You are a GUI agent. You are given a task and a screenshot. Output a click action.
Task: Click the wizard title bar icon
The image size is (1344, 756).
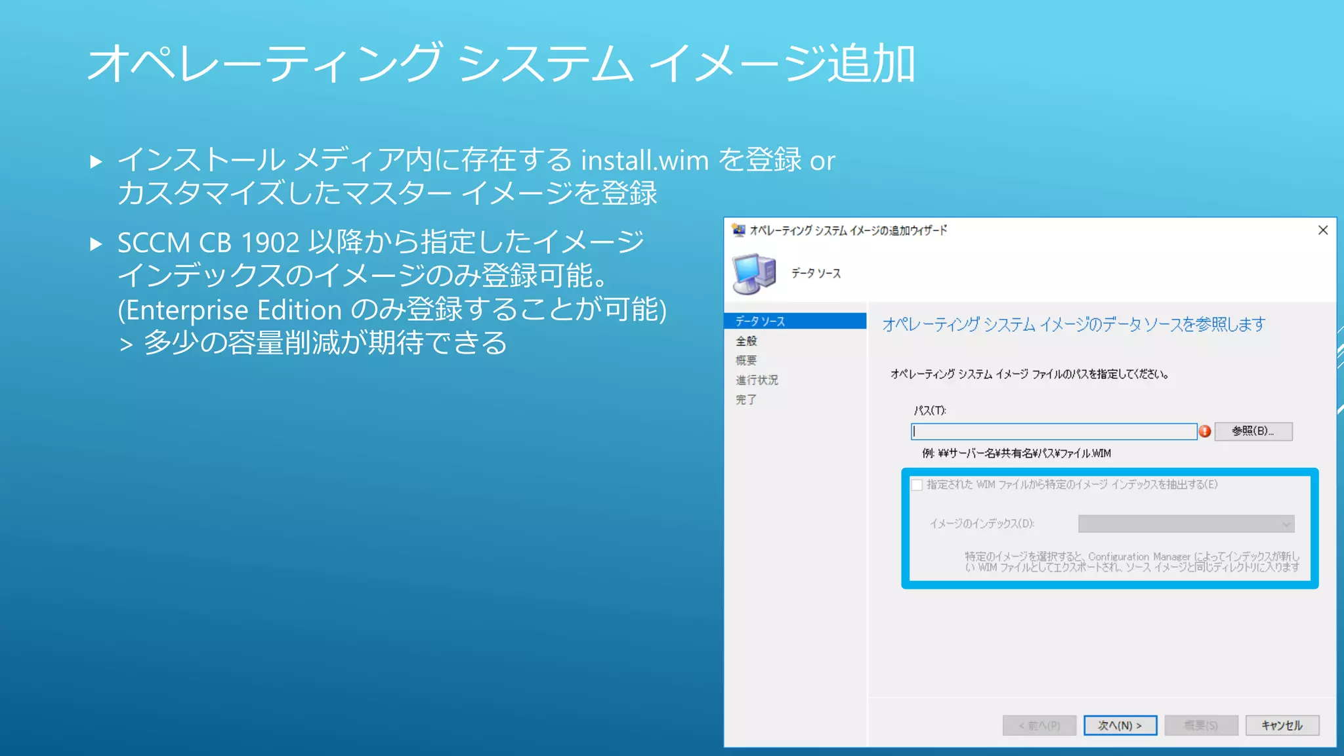tap(739, 230)
